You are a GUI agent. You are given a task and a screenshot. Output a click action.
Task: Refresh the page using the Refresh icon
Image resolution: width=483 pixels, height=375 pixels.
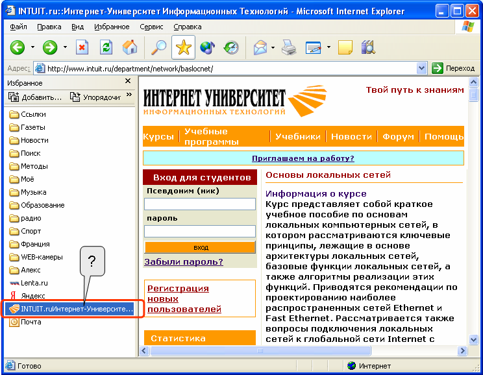click(106, 48)
